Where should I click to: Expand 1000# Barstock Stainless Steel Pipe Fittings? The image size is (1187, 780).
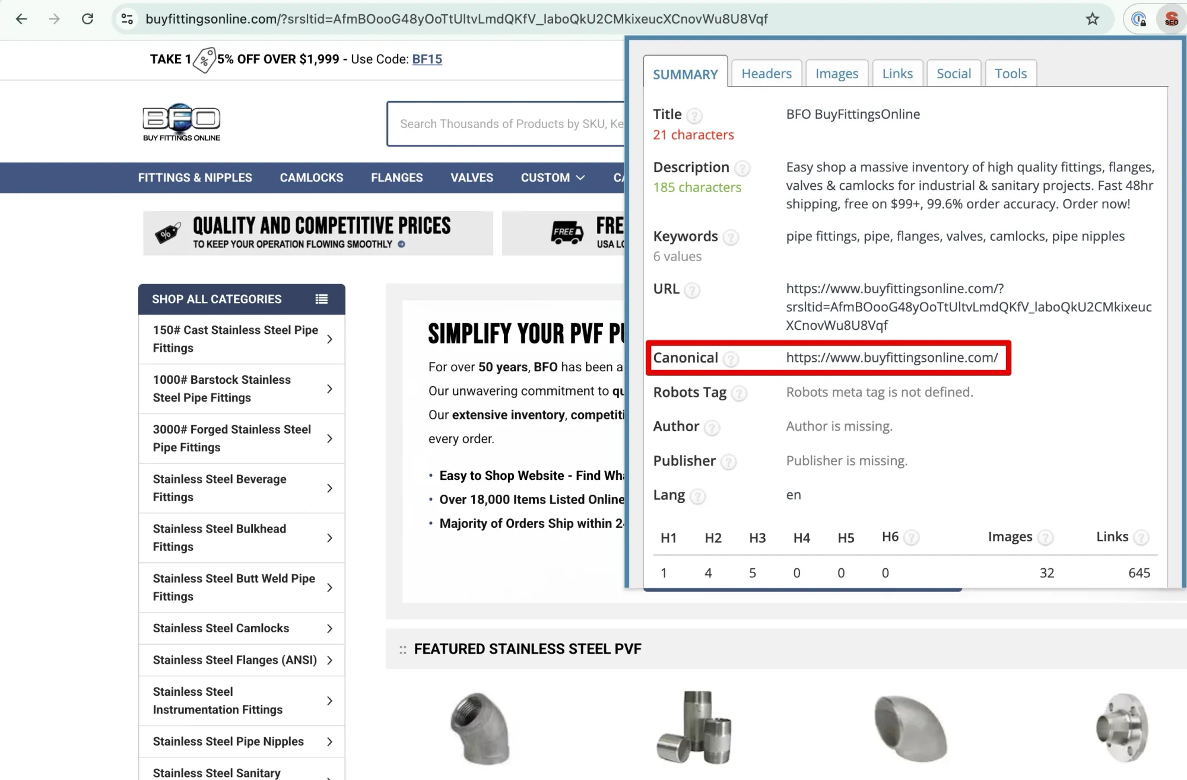329,389
